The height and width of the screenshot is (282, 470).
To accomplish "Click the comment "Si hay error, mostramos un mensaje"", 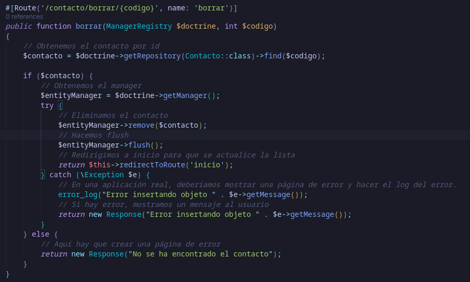I will [164, 204].
